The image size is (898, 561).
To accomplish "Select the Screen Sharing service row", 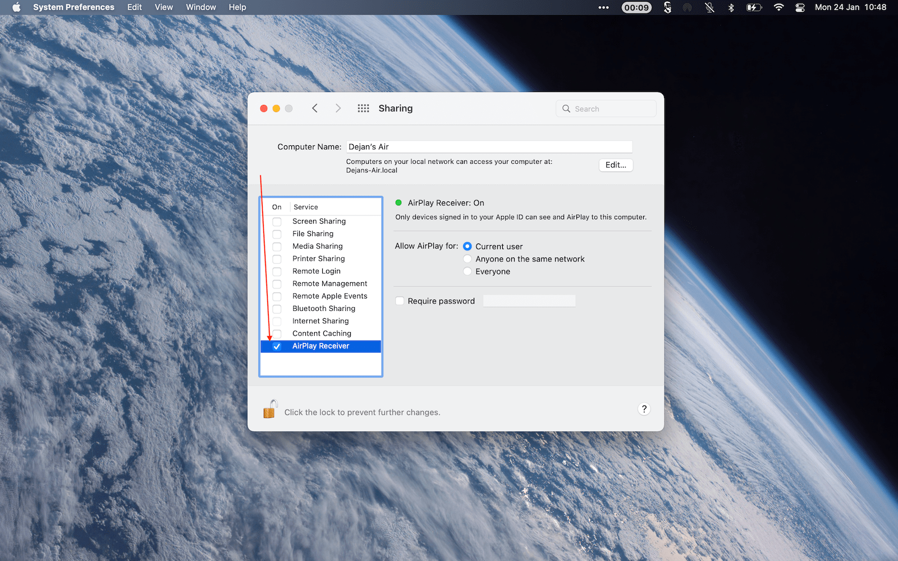I will point(321,222).
